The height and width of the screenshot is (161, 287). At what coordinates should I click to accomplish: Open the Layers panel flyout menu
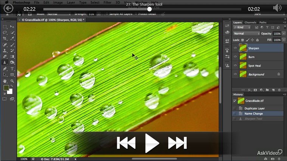(x=284, y=22)
